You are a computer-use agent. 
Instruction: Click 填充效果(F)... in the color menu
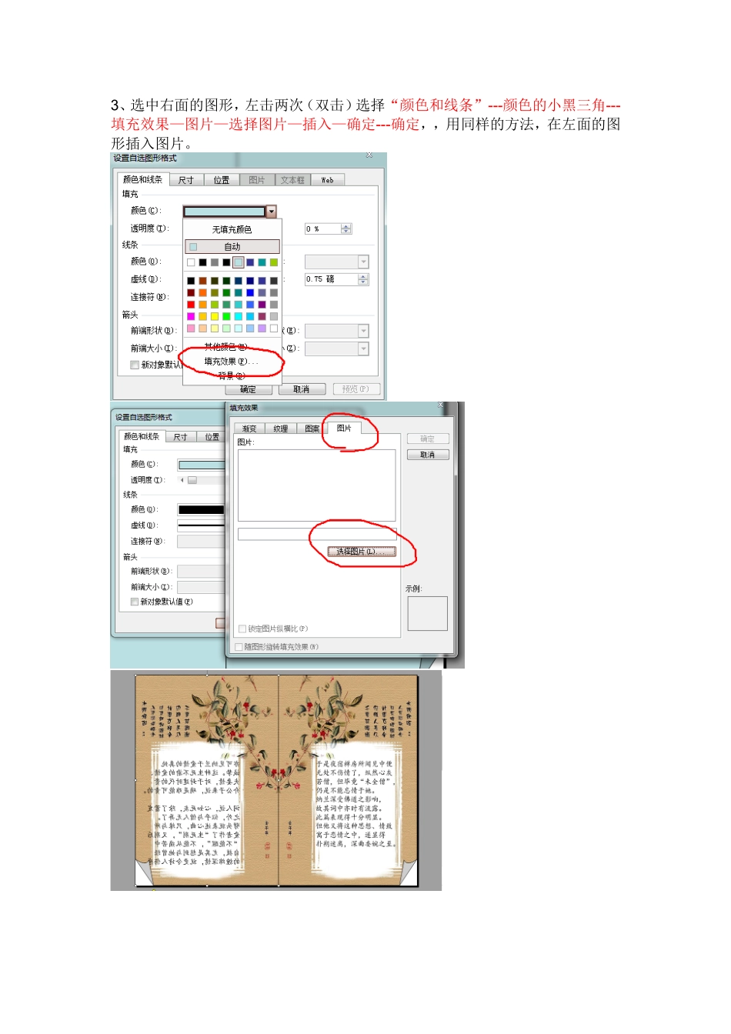click(231, 362)
